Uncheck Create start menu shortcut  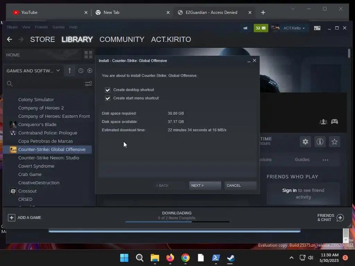(107, 98)
